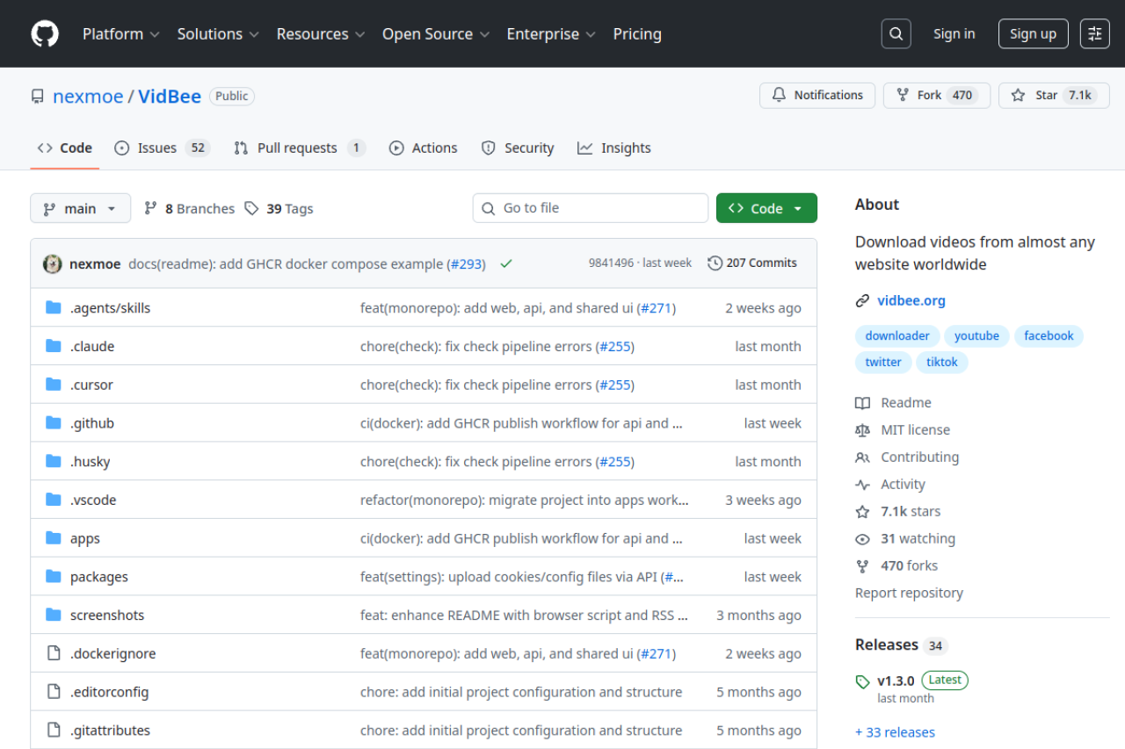
Task: Click the GitHub home logo
Action: 44,33
